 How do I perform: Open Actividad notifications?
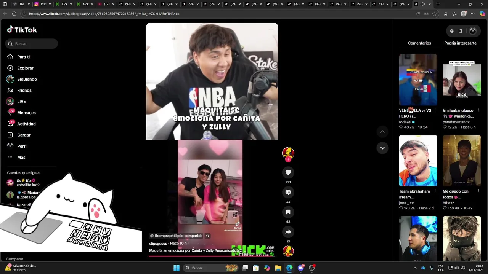tap(21, 124)
